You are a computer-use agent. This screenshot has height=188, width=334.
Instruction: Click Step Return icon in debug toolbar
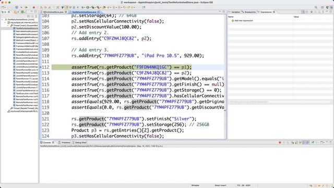coord(49,7)
